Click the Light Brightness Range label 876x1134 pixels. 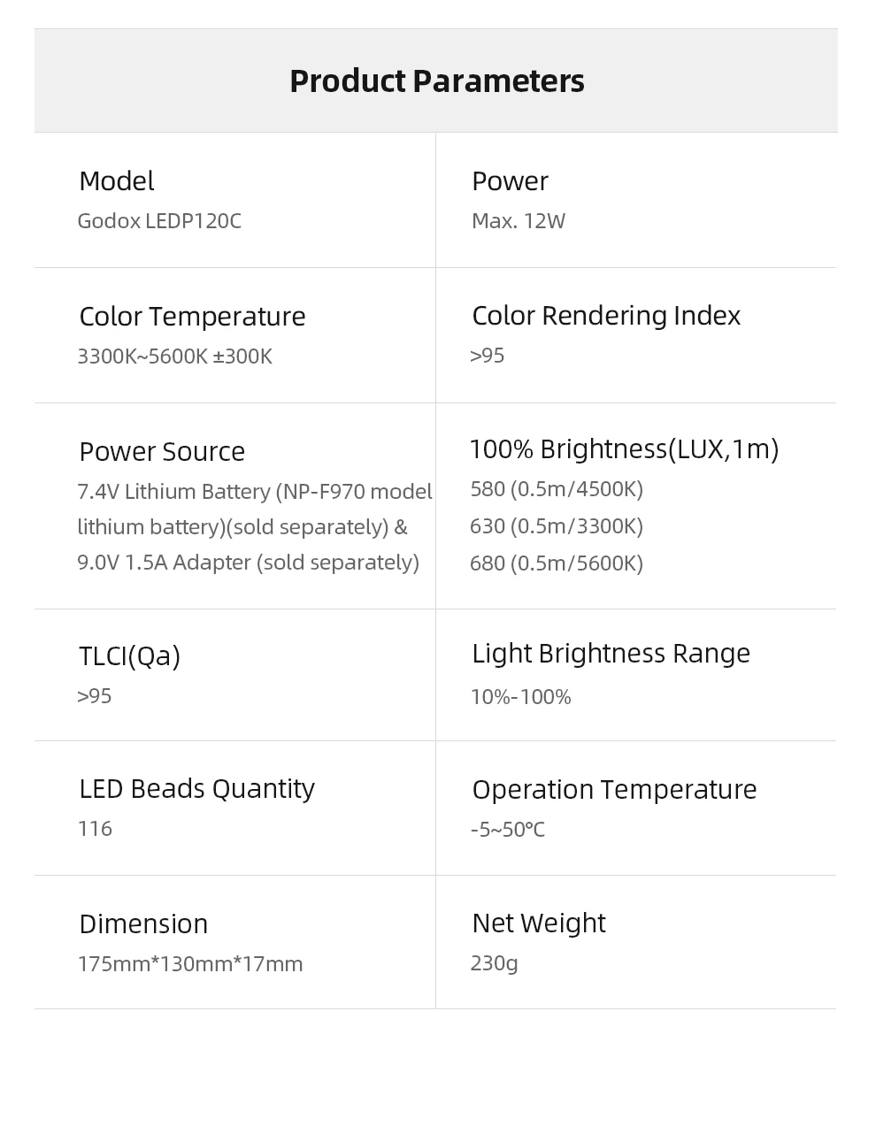click(611, 654)
